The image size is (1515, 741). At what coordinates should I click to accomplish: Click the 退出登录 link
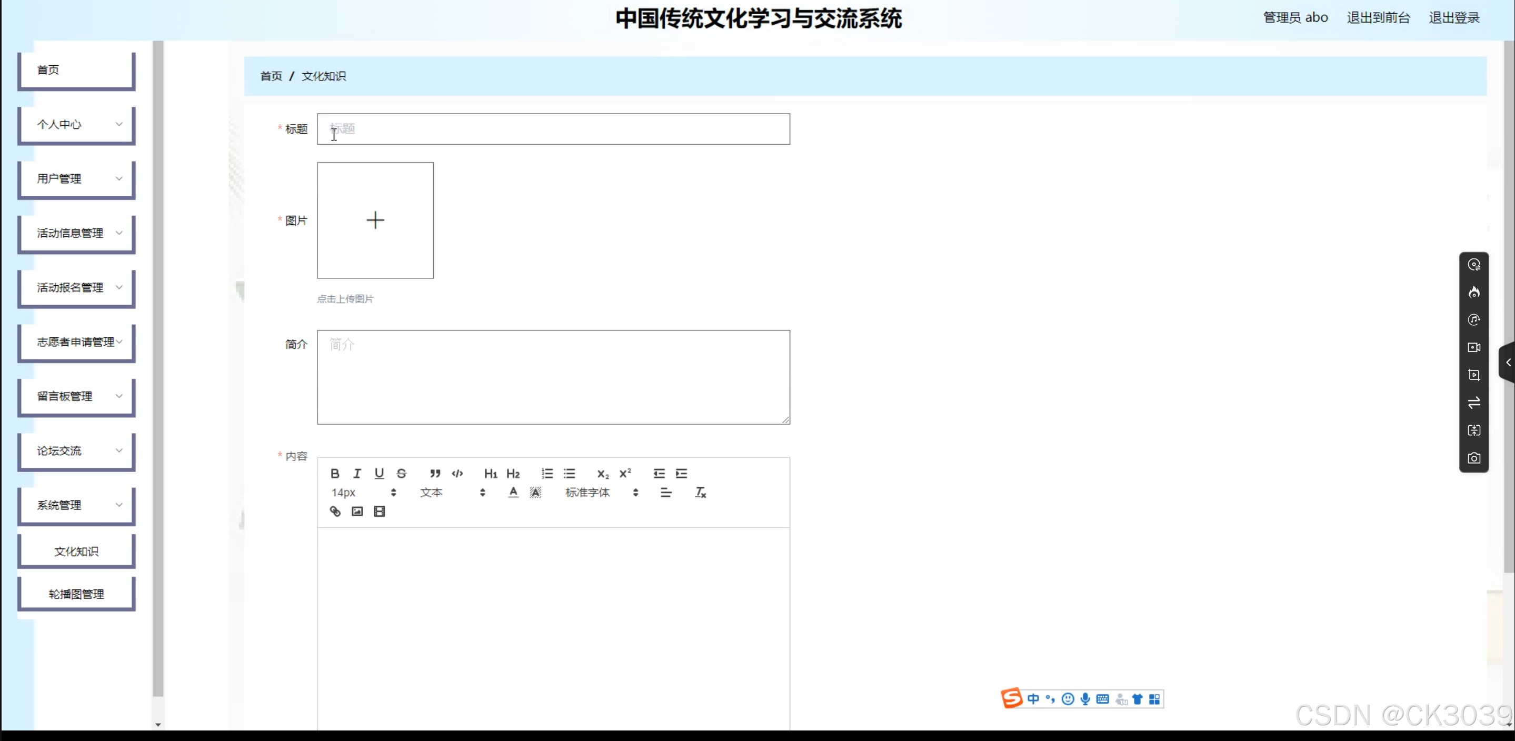[1454, 18]
